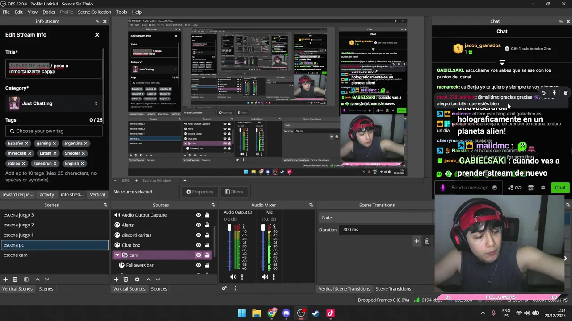Hide Audio Output Capture source eye icon
This screenshot has width=572, height=321.
(198, 215)
